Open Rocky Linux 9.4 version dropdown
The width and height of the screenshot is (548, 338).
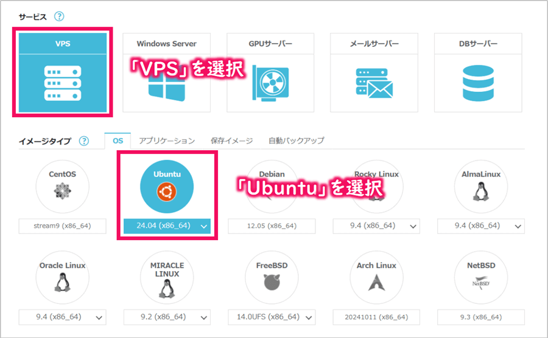click(376, 226)
